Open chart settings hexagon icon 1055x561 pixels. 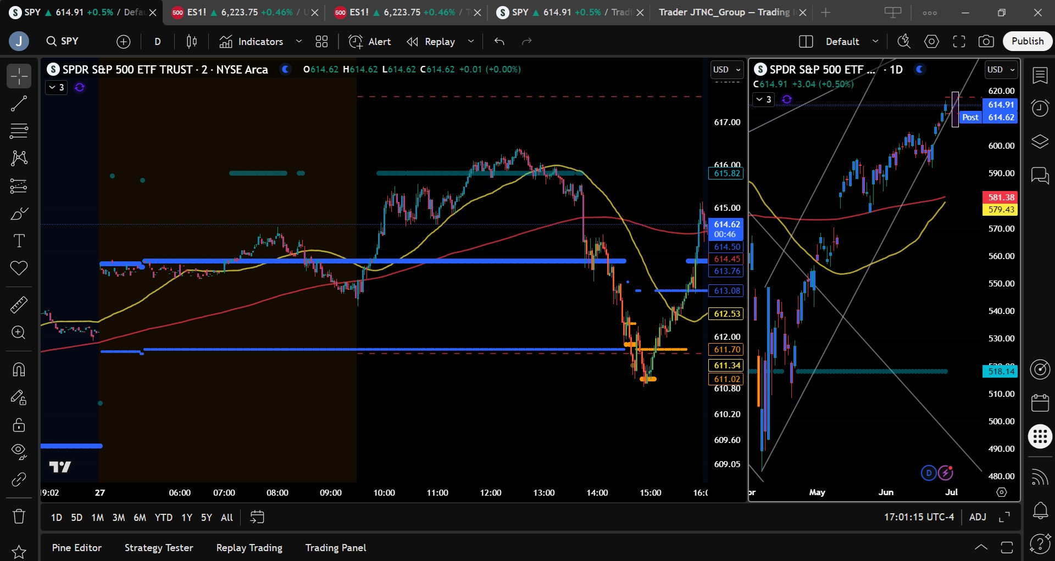[931, 41]
